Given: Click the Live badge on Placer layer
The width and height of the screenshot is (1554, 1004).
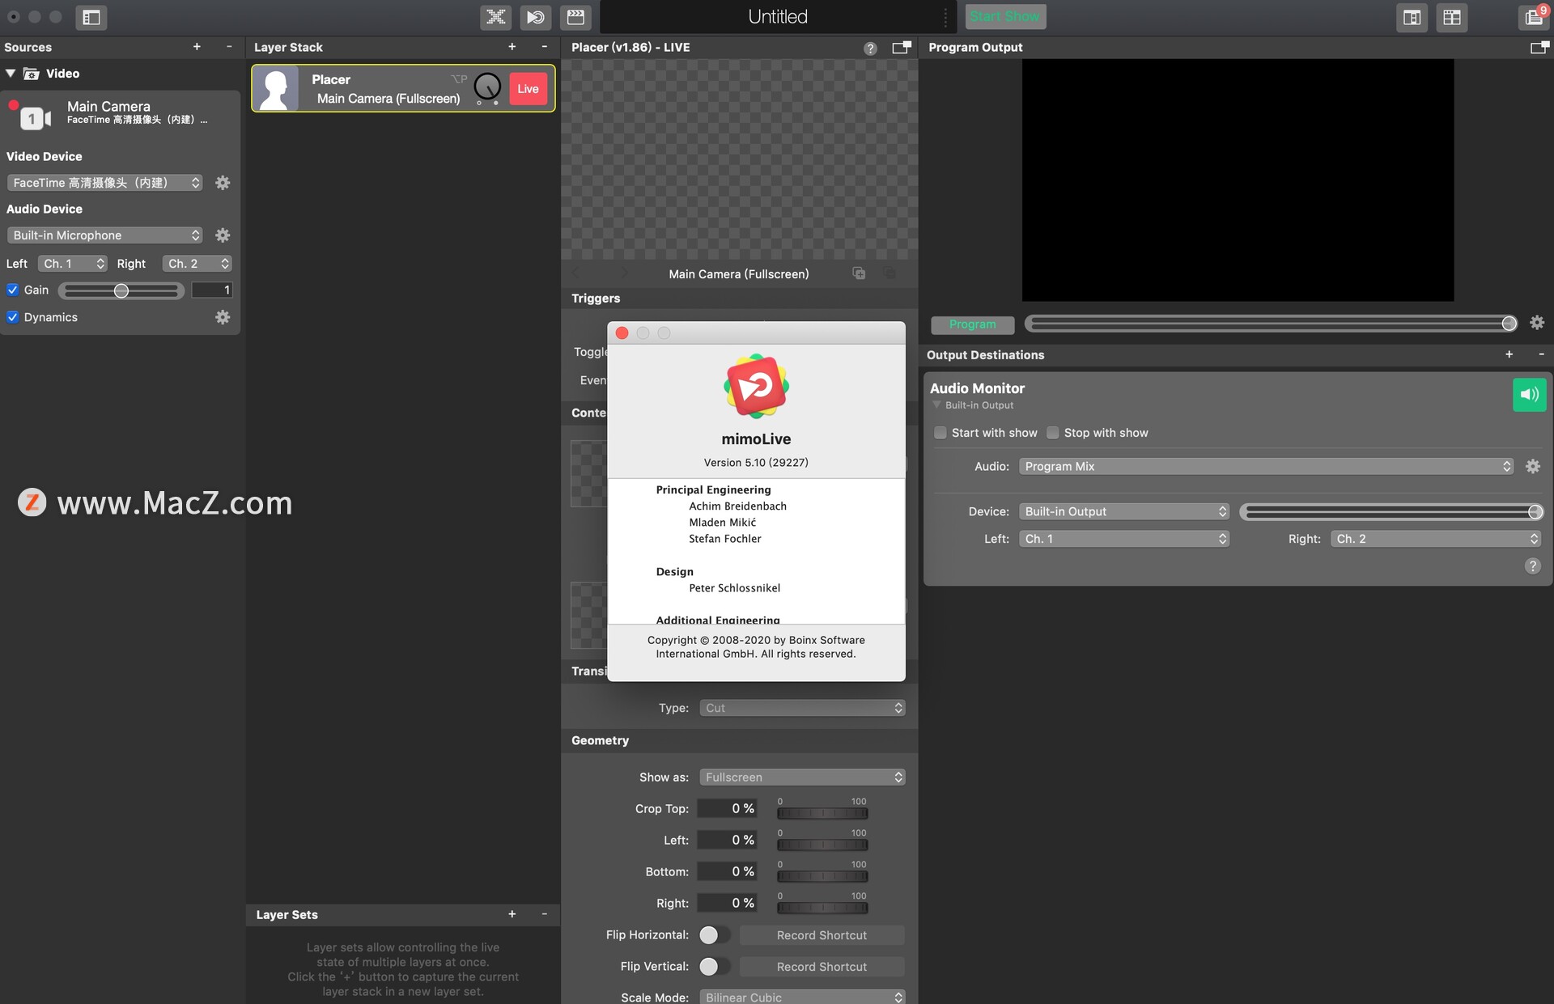Looking at the screenshot, I should pos(527,87).
